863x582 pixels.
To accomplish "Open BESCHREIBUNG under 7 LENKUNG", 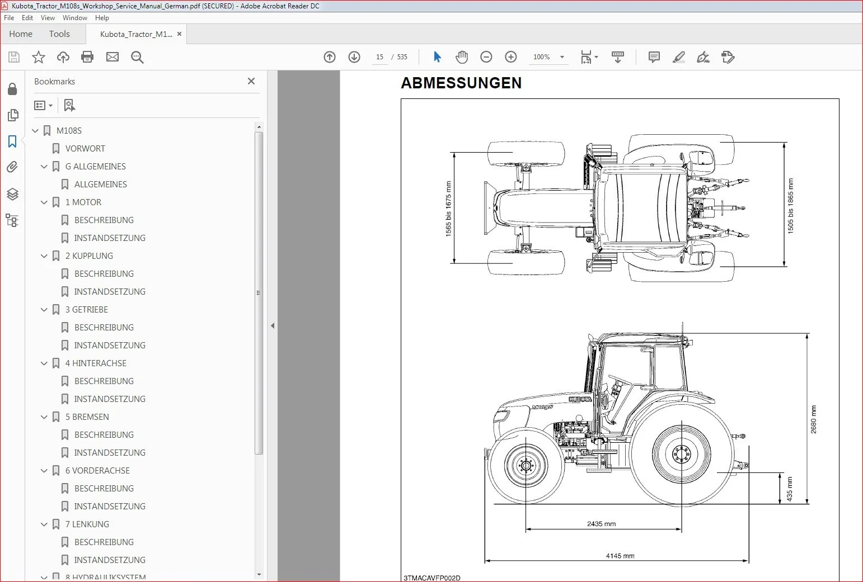I will click(104, 542).
